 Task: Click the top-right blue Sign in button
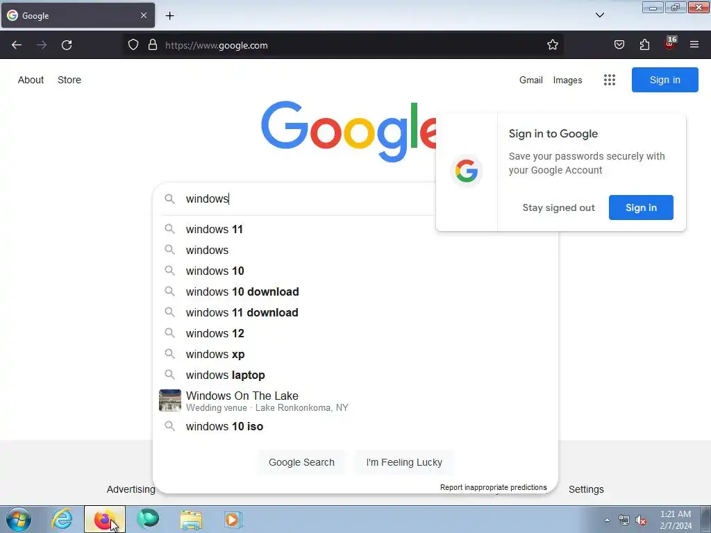click(x=664, y=80)
